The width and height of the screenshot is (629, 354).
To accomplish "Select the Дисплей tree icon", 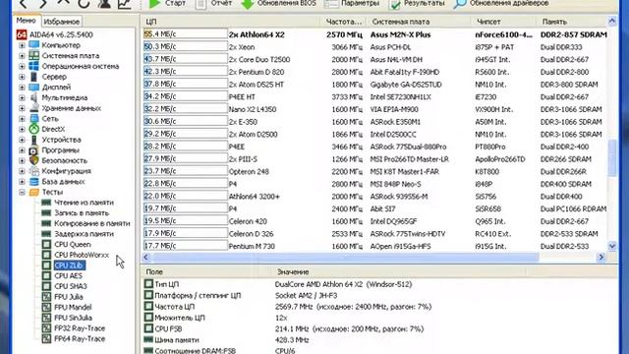I will pyautogui.click(x=34, y=87).
